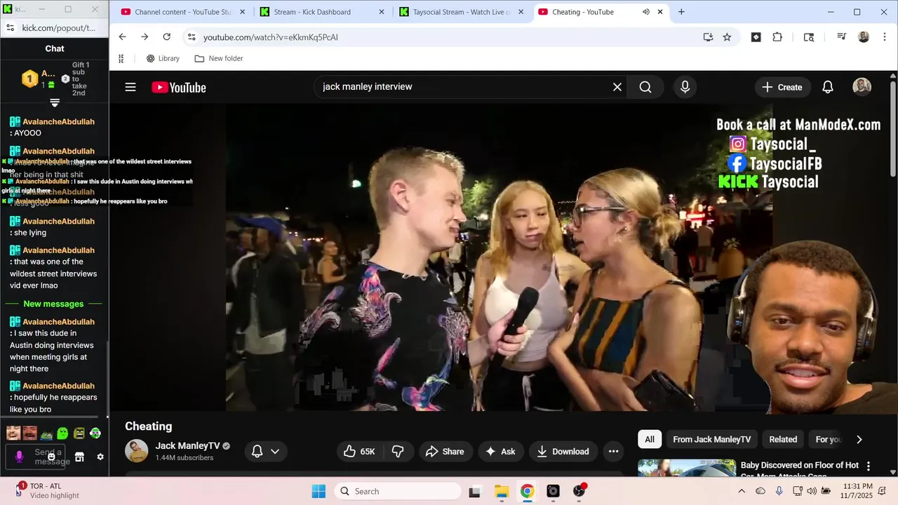898x505 pixels.
Task: Open File Explorer from taskbar
Action: point(501,491)
